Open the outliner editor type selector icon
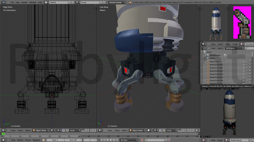This screenshot has width=254, height=142. click(x=204, y=48)
